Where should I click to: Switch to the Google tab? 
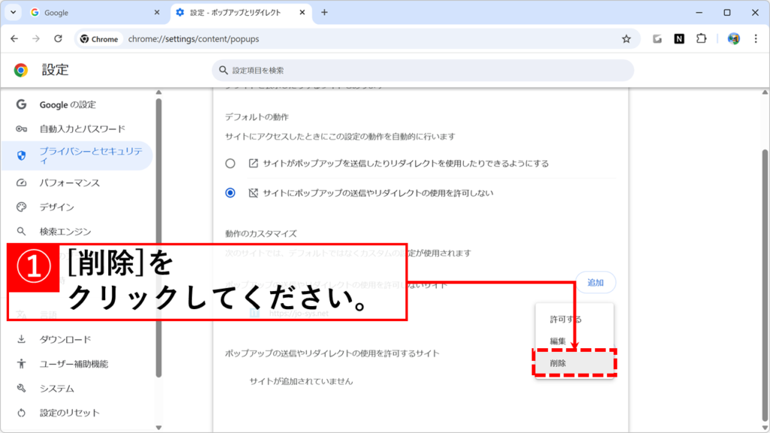[x=95, y=13]
